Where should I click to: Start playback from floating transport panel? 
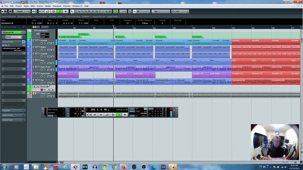[119, 115]
